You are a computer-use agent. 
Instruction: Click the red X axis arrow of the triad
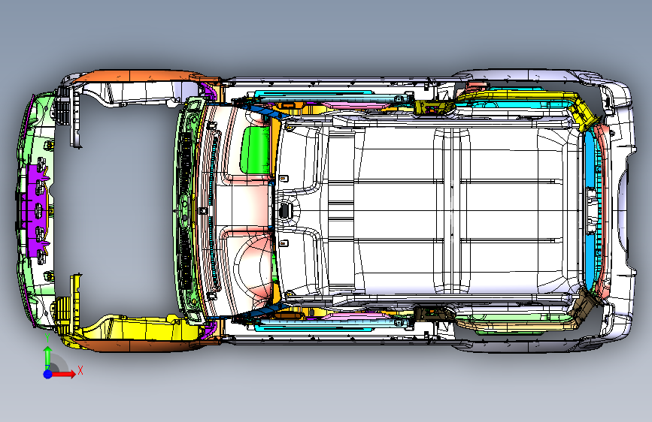point(64,374)
